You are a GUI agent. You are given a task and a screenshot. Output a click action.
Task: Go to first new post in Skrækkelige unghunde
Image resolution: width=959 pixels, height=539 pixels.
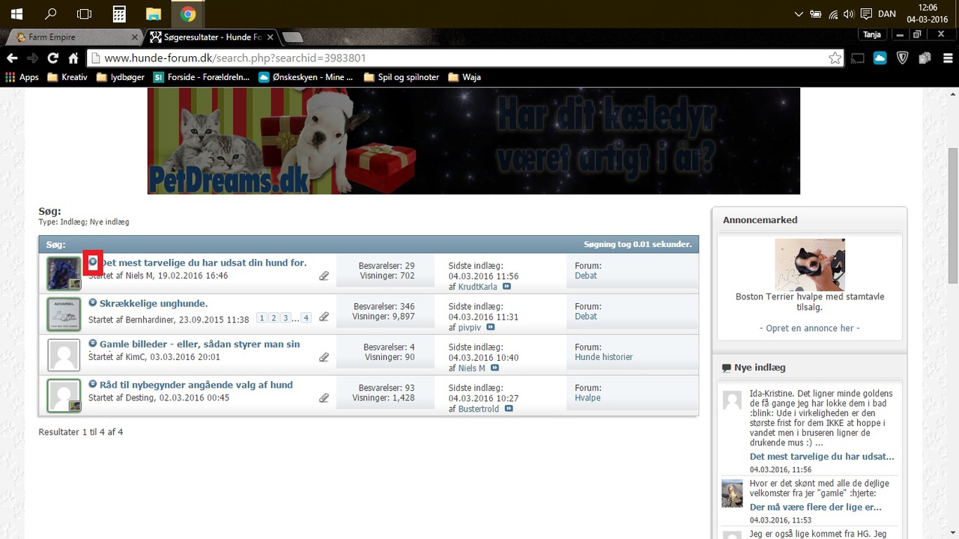[93, 303]
